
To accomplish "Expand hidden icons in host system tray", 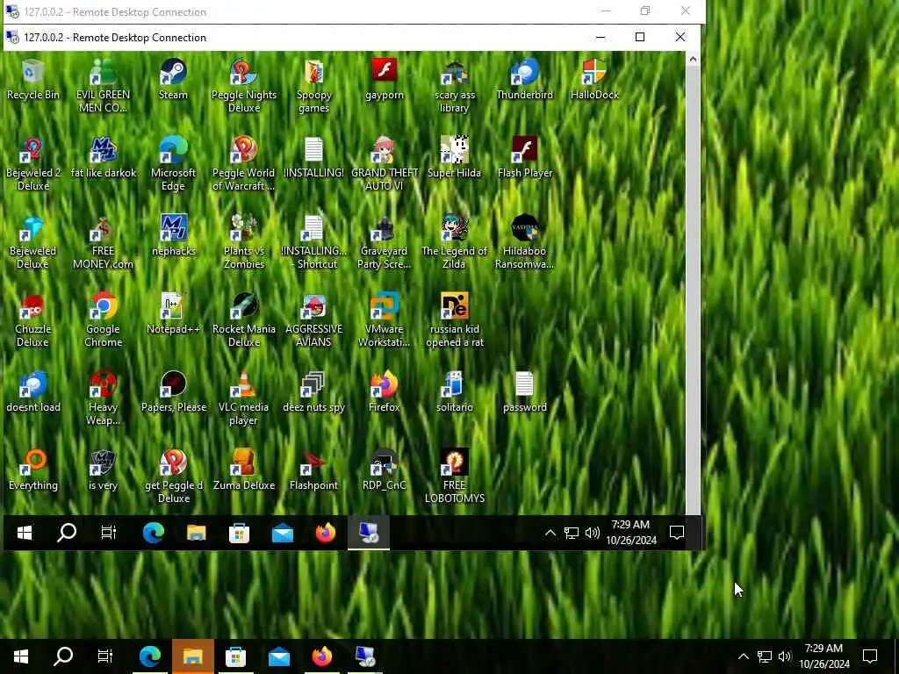I will 743,656.
